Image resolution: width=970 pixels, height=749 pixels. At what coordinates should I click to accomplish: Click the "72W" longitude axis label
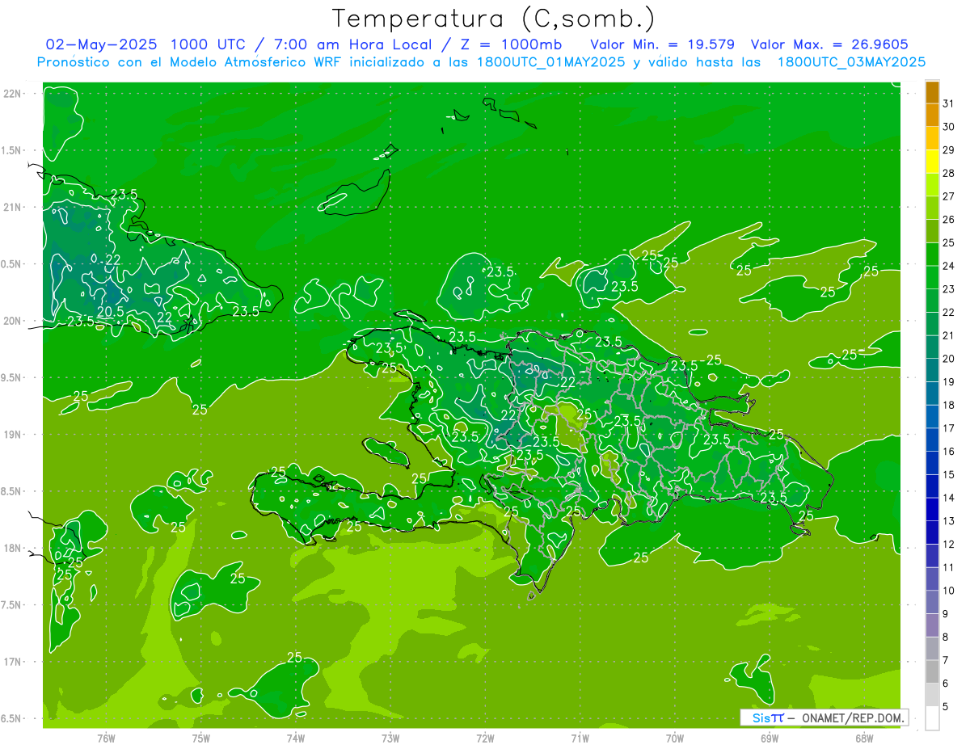pos(485,738)
